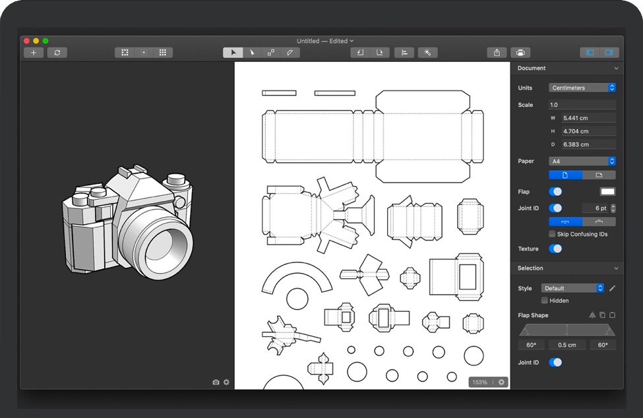This screenshot has width=643, height=418.
Task: Collapse the Document section chevron
Action: click(x=616, y=69)
